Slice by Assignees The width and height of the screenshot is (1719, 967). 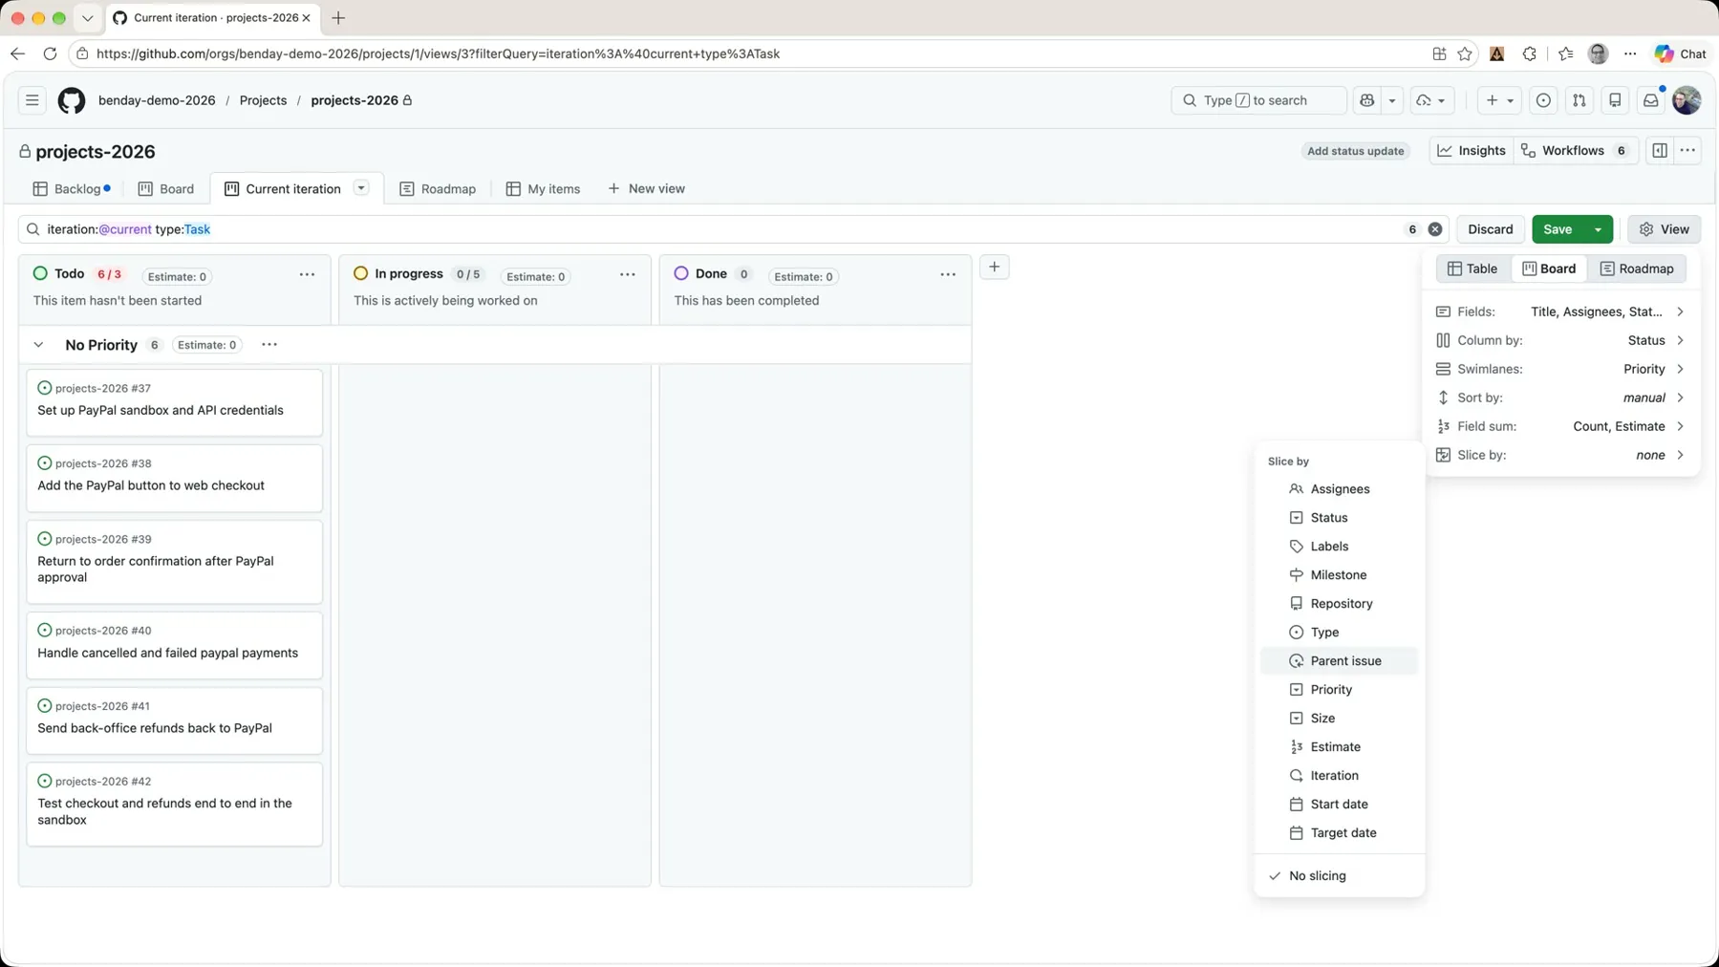pos(1339,489)
